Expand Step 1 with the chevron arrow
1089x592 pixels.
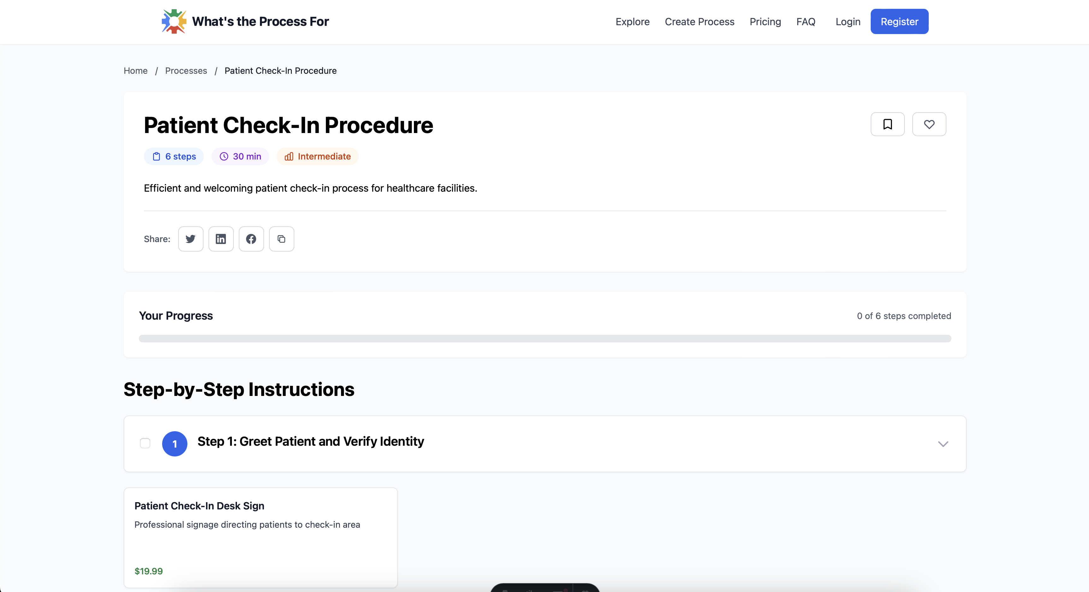click(x=943, y=444)
